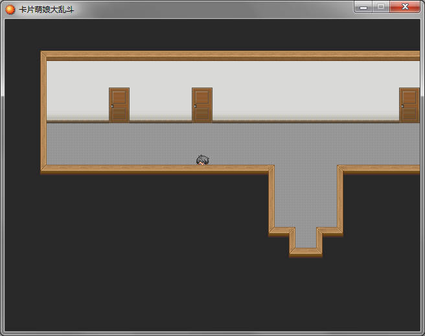The image size is (425, 336).
Task: Minimize the game window
Action: click(363, 6)
